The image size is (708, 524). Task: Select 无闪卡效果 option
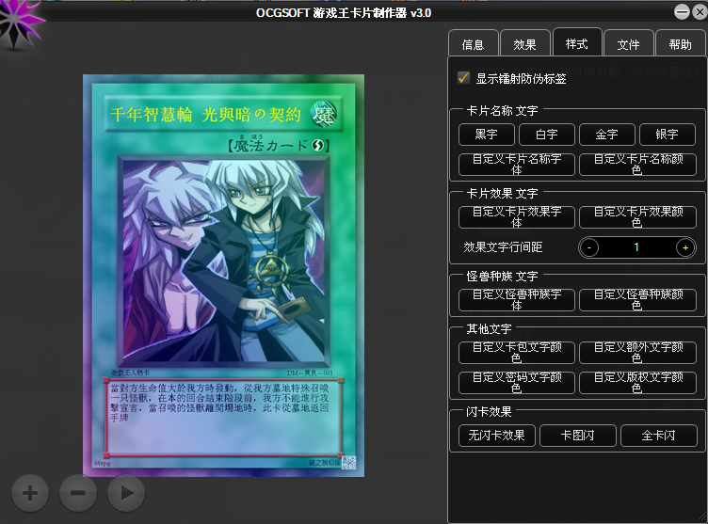[x=497, y=436]
